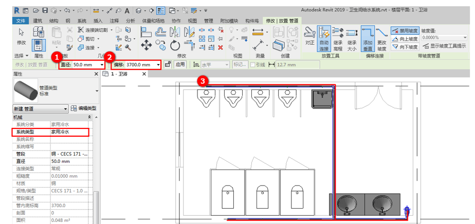Click the lock elevation icon beside offset
Screen dimensions: 475x224
pyautogui.click(x=168, y=64)
